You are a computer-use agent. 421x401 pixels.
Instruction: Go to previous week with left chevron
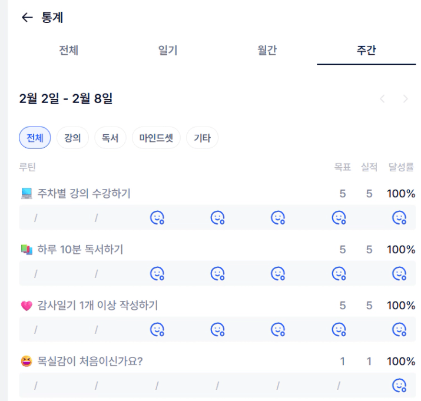tap(383, 99)
